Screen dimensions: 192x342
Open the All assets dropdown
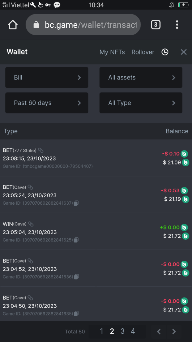[141, 78]
